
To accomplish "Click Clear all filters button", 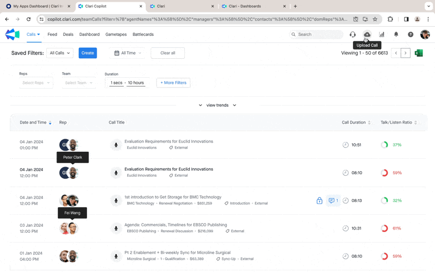I will tap(168, 53).
